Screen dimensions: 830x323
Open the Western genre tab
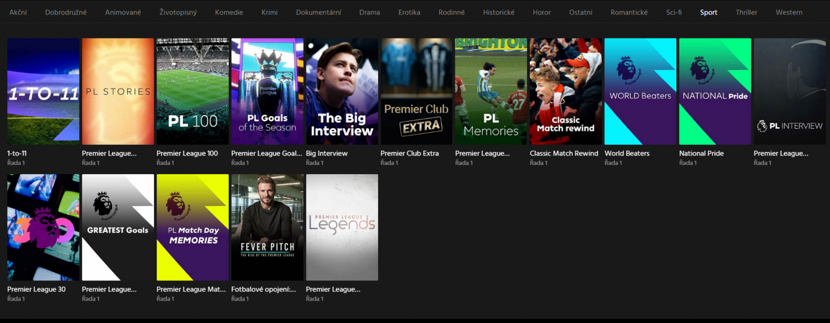coord(789,12)
